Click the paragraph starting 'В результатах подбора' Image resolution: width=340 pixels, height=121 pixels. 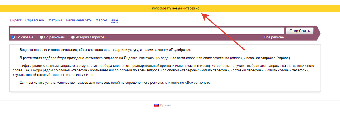[155, 58]
